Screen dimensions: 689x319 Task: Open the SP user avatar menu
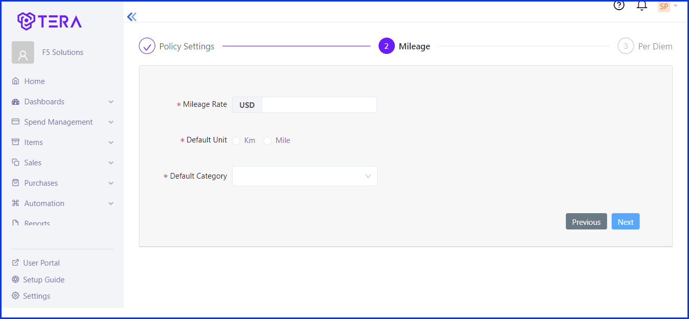coord(664,6)
